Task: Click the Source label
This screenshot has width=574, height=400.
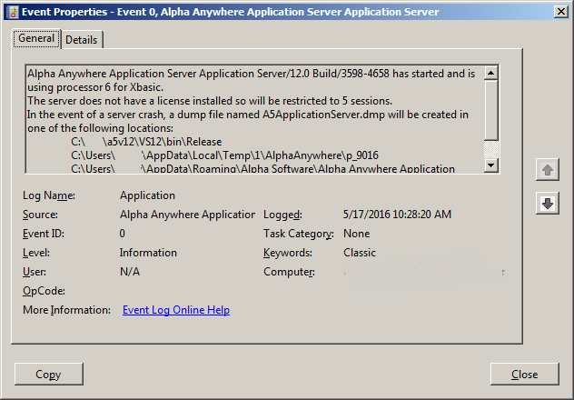Action: (x=40, y=215)
